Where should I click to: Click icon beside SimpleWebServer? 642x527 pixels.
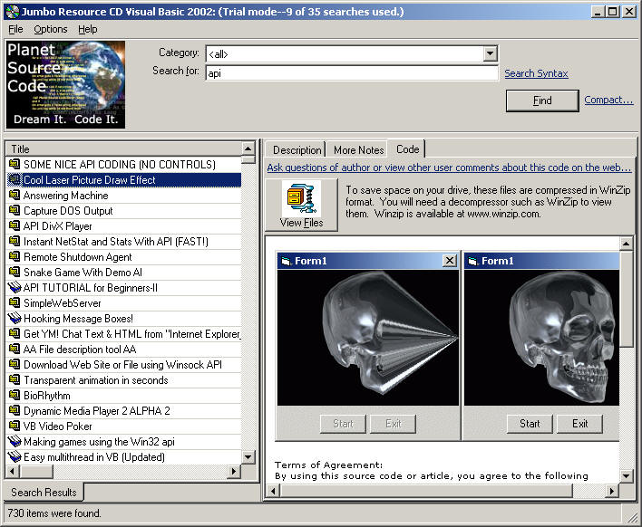(x=14, y=302)
